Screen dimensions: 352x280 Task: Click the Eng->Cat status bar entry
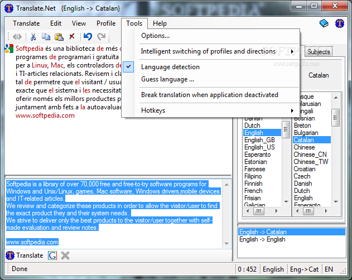pyautogui.click(x=304, y=269)
